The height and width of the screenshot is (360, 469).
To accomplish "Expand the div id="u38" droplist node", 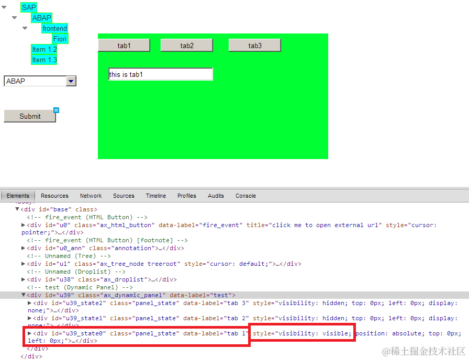I will click(23, 279).
